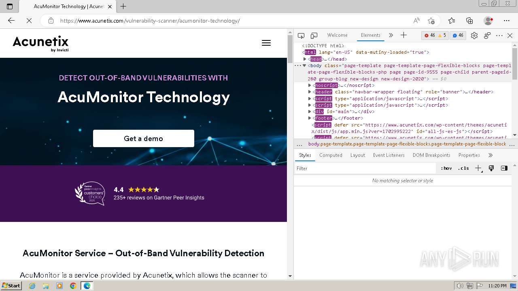
Task: Open a new browser tab
Action: [123, 6]
